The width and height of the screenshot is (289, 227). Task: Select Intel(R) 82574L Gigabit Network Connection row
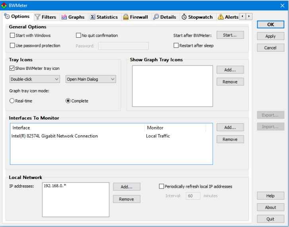click(x=55, y=136)
